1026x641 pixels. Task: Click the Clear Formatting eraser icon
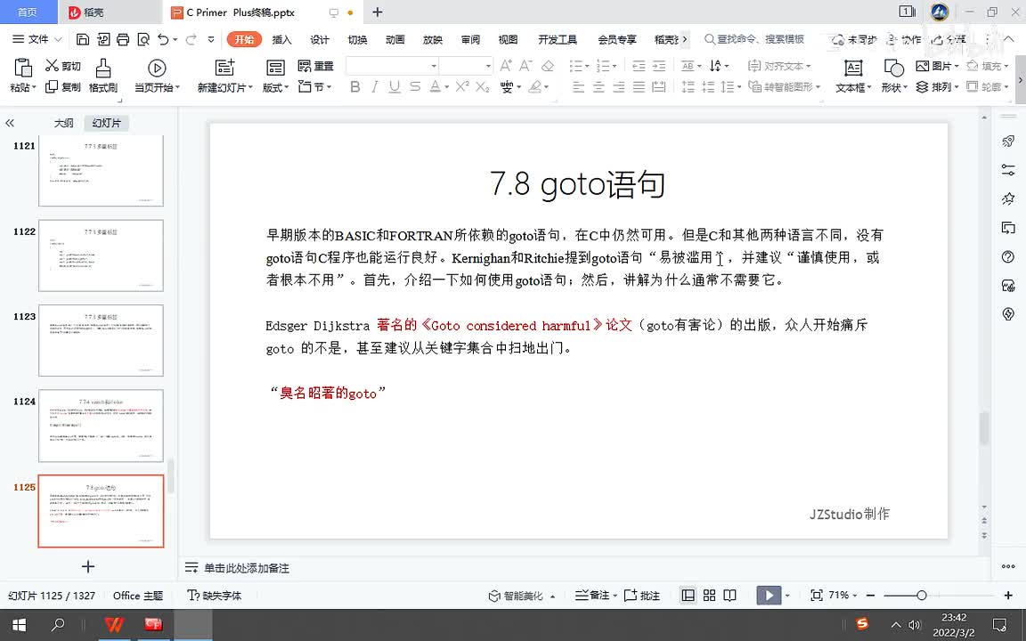click(x=548, y=65)
